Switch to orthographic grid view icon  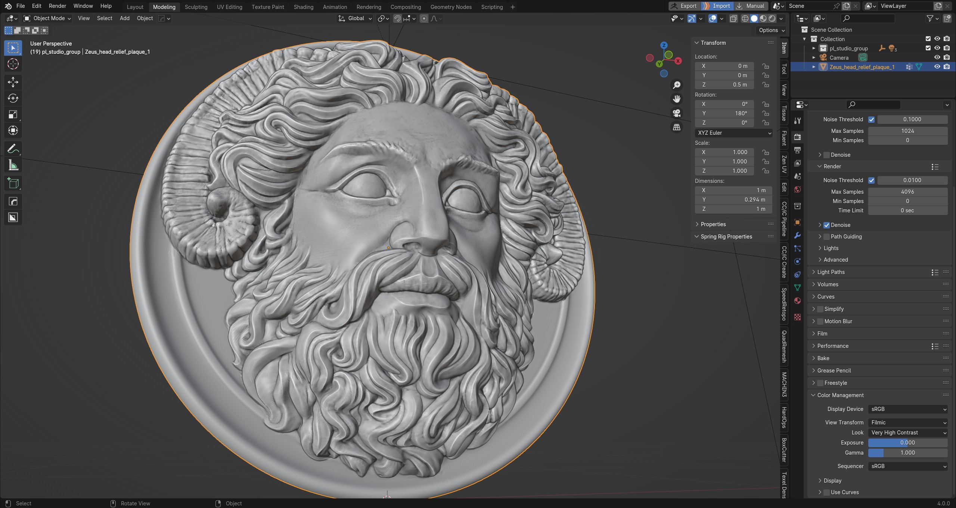point(677,127)
